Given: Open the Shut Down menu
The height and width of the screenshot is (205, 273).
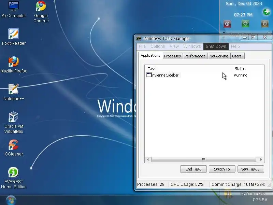Looking at the screenshot, I should 216,46.
